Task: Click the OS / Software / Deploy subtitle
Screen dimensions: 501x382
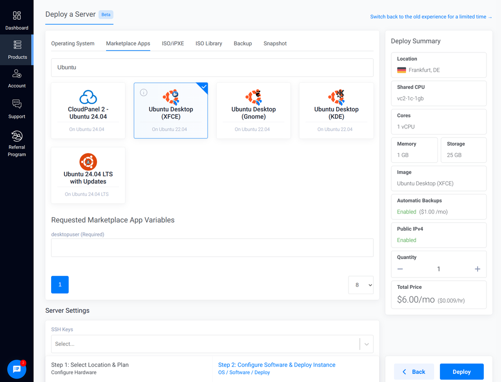Action: (x=244, y=372)
